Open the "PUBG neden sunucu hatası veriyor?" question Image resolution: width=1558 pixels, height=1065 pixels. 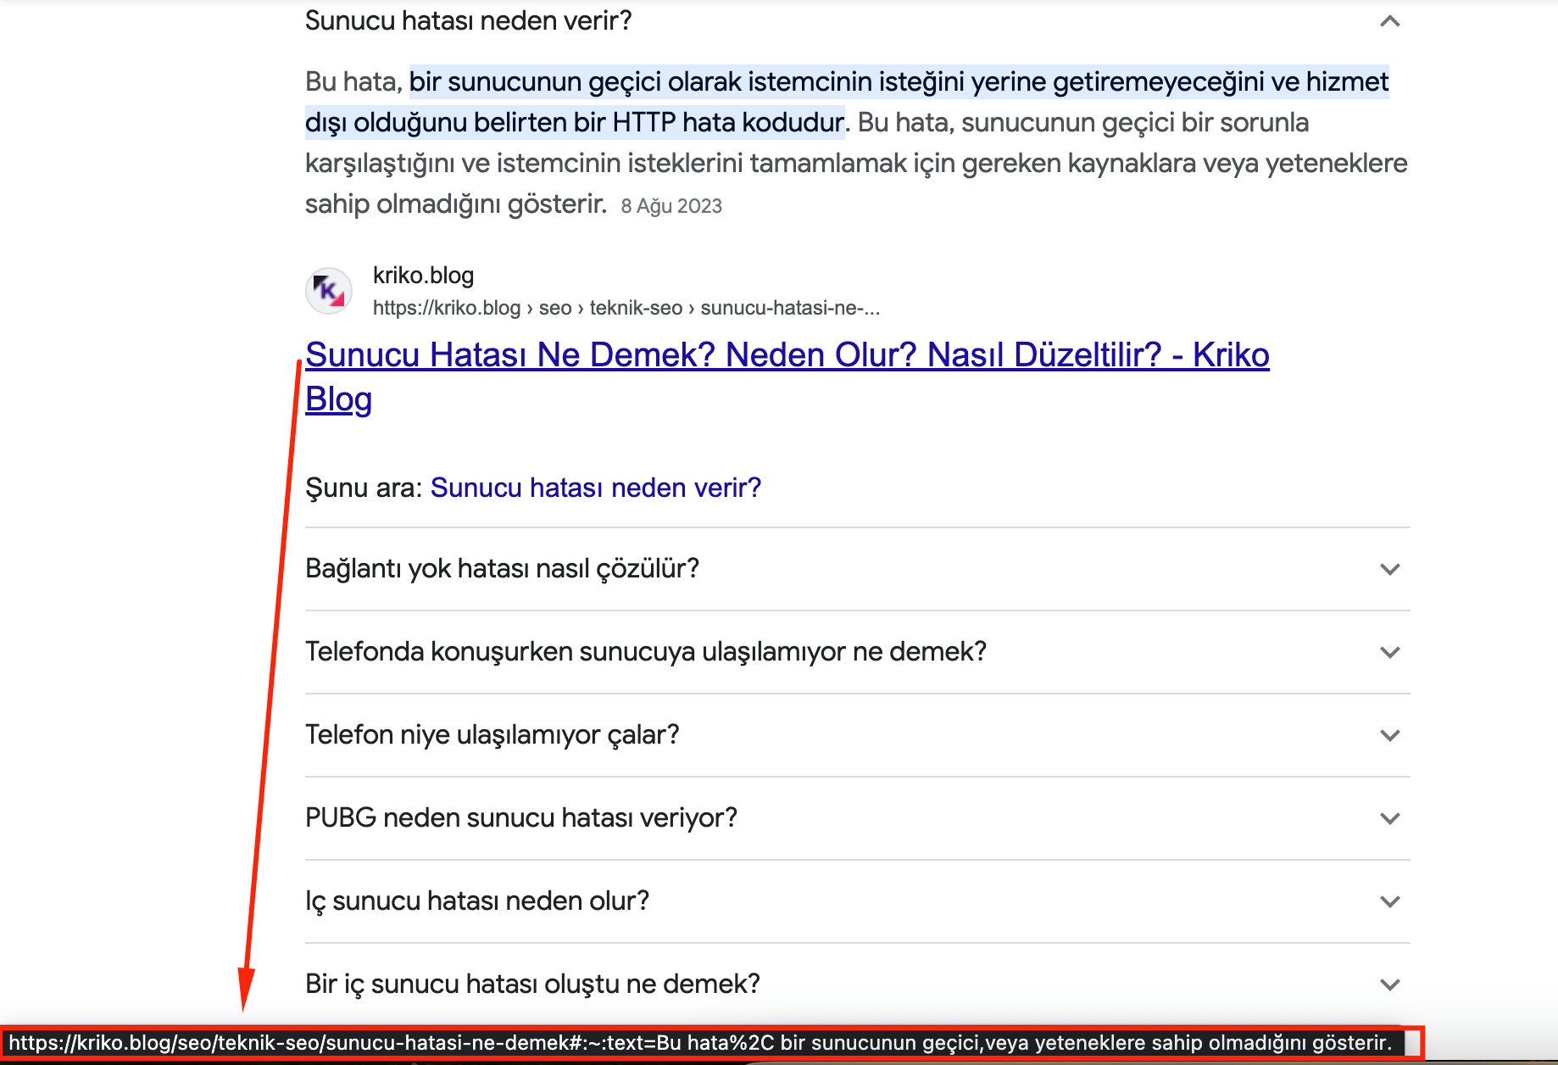tap(520, 817)
